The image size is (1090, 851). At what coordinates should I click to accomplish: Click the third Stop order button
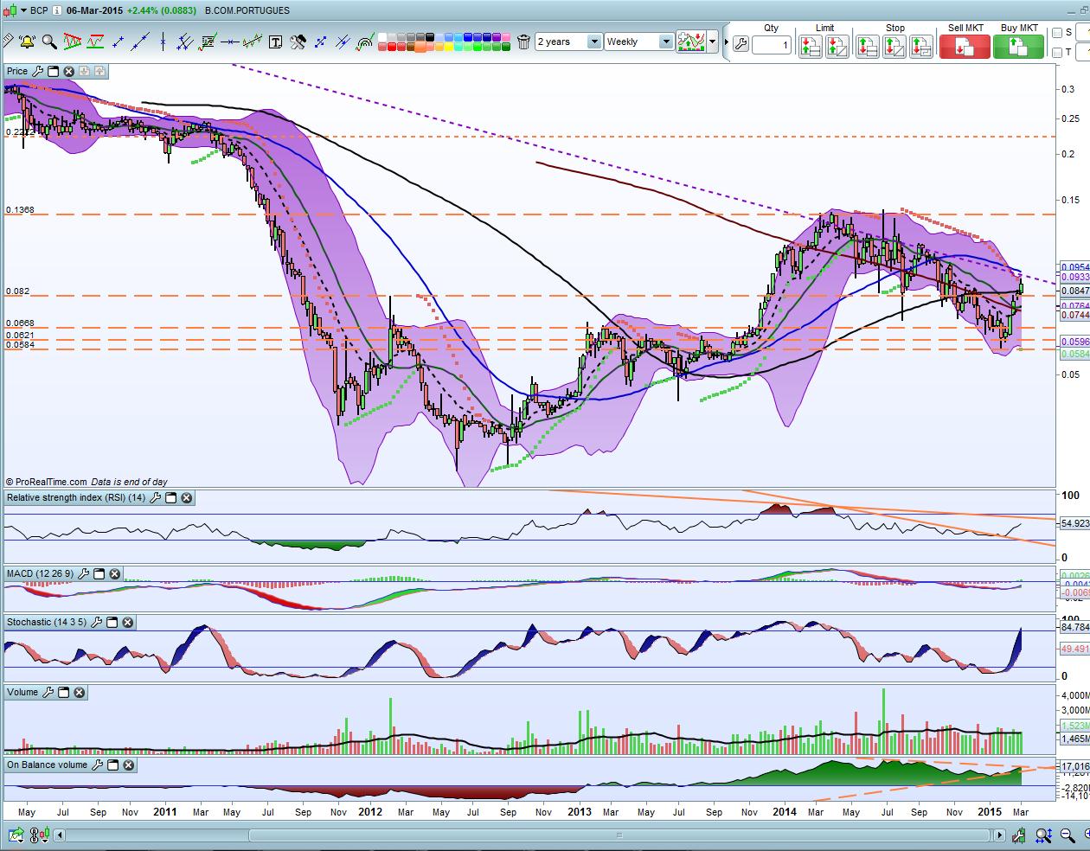921,47
